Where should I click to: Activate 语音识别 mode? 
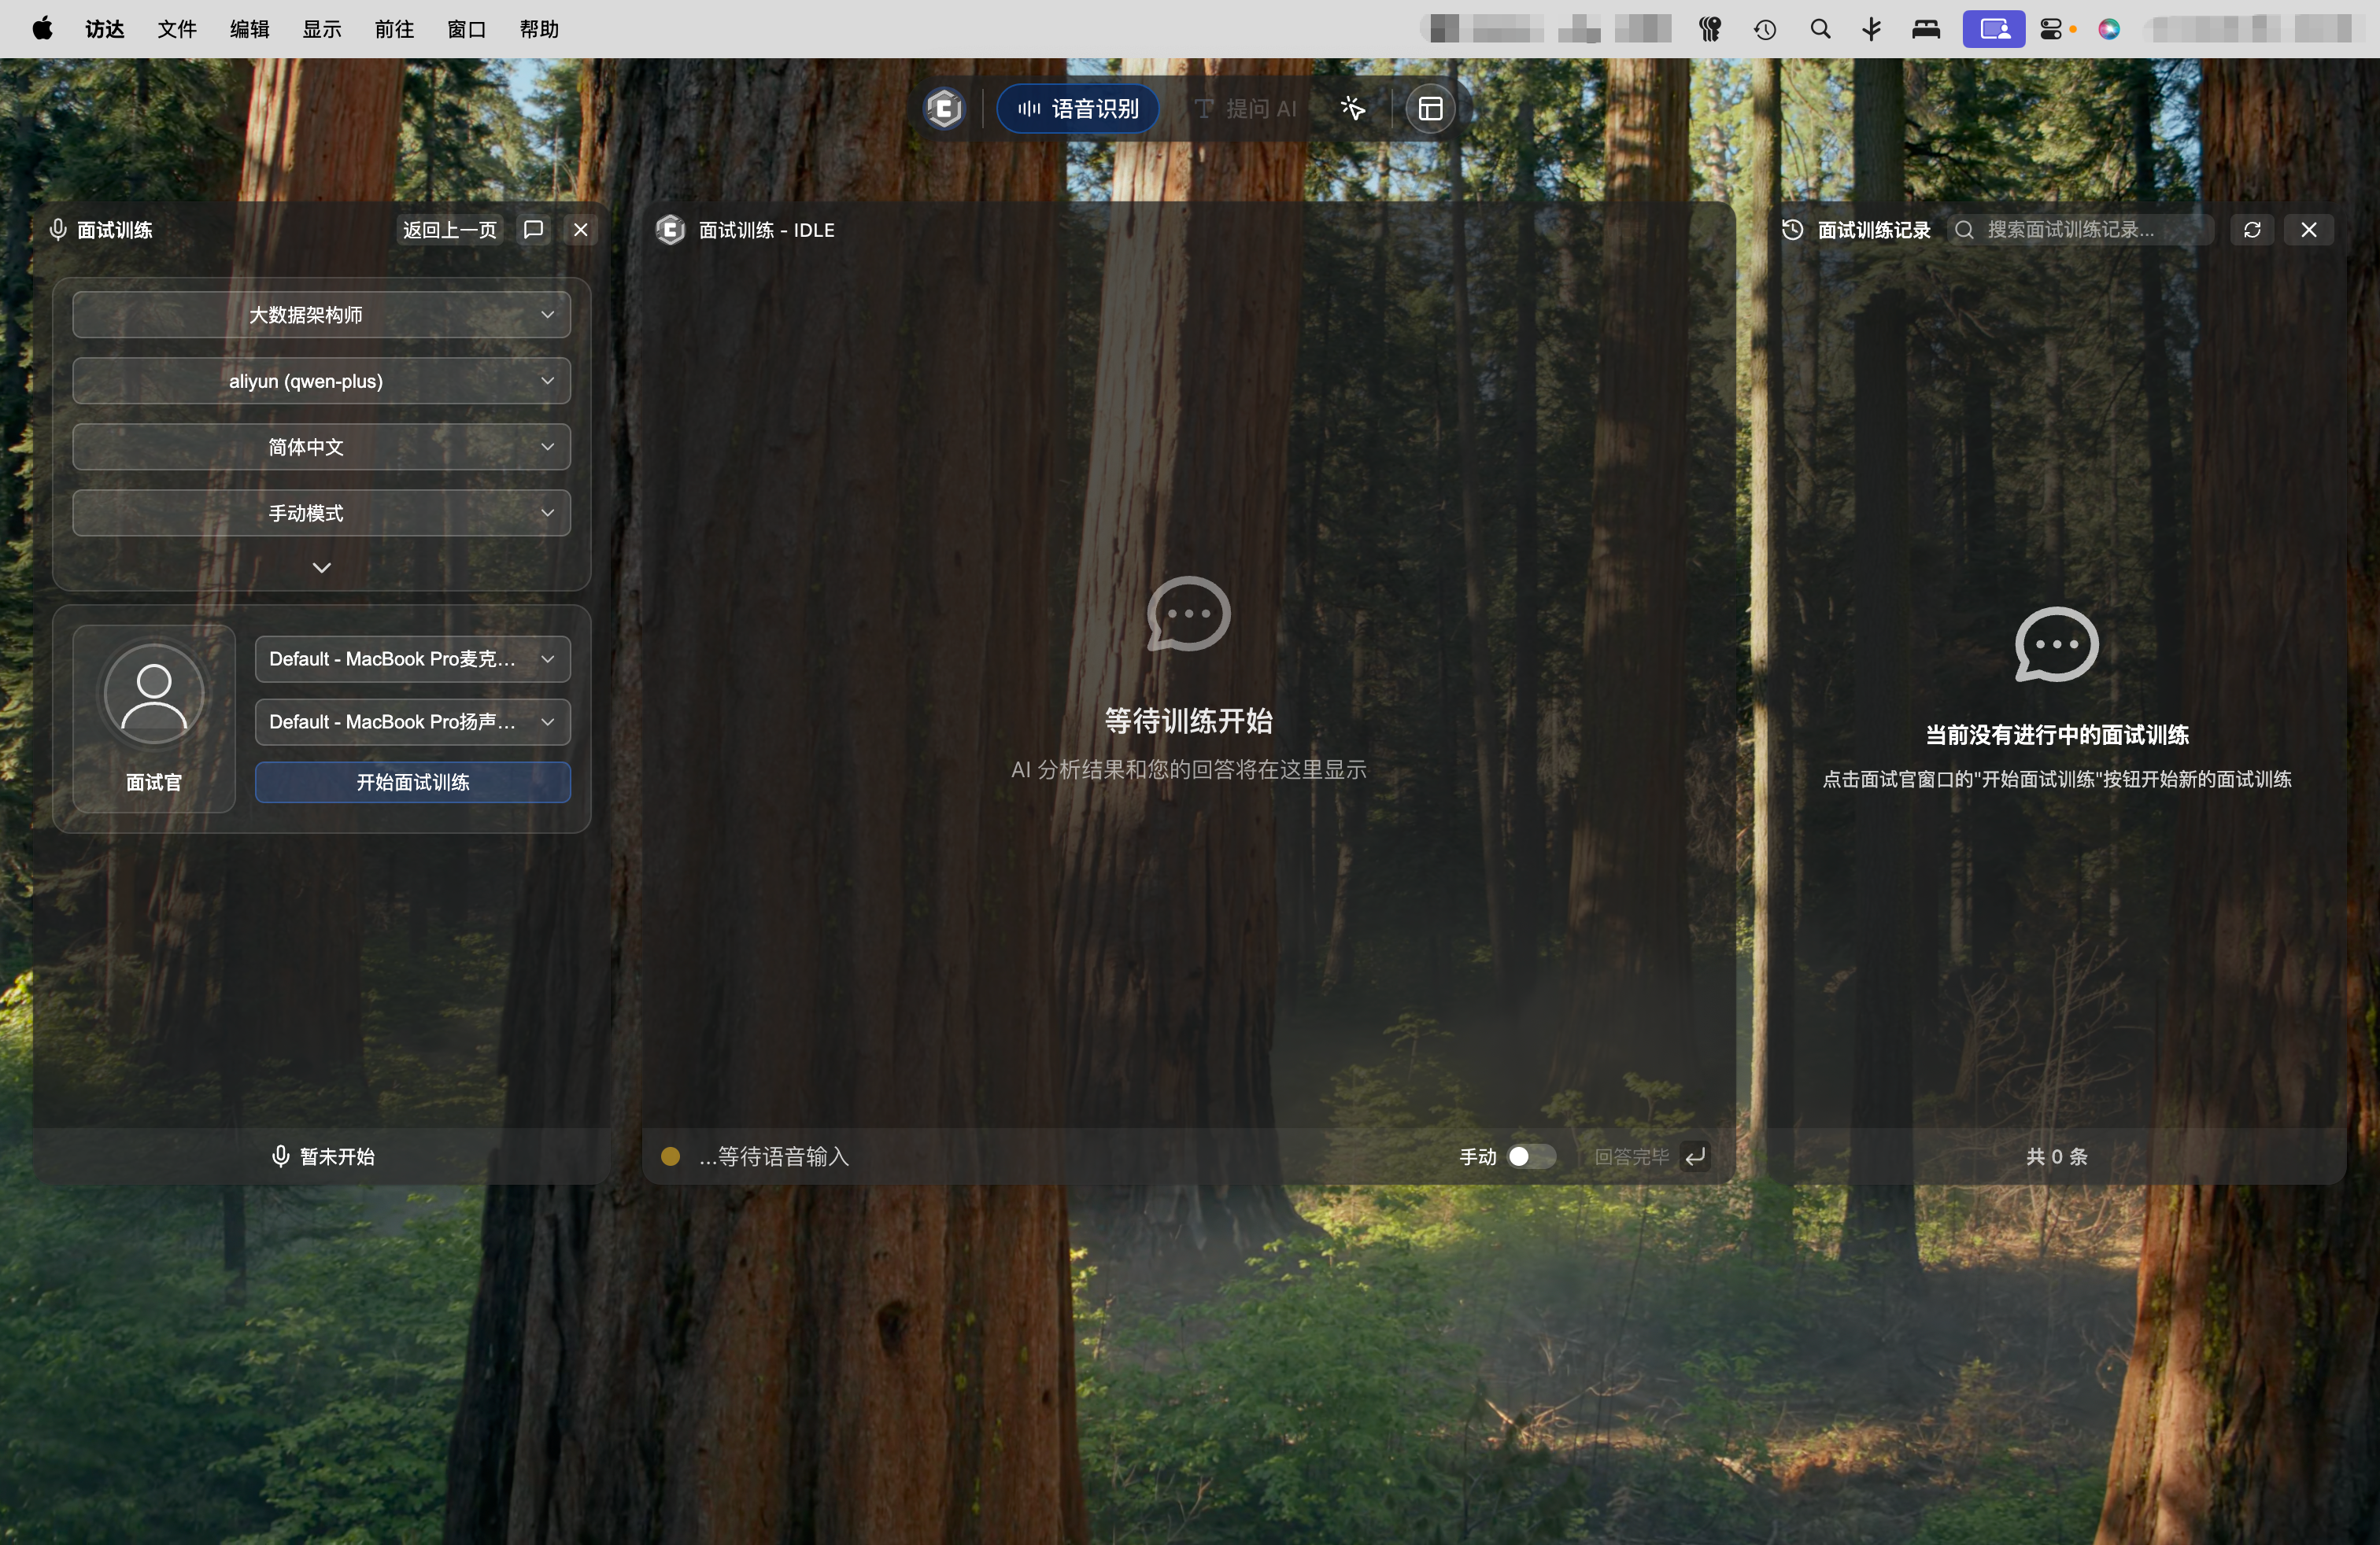point(1078,109)
